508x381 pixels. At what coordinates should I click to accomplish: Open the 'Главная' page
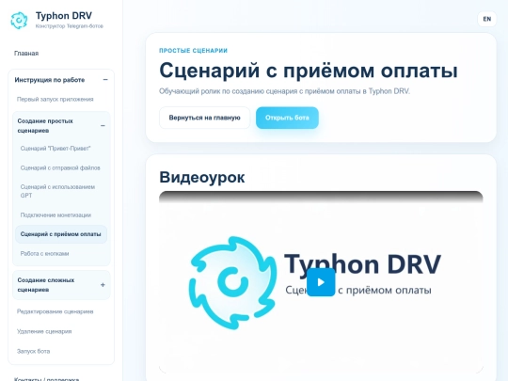[x=26, y=53]
